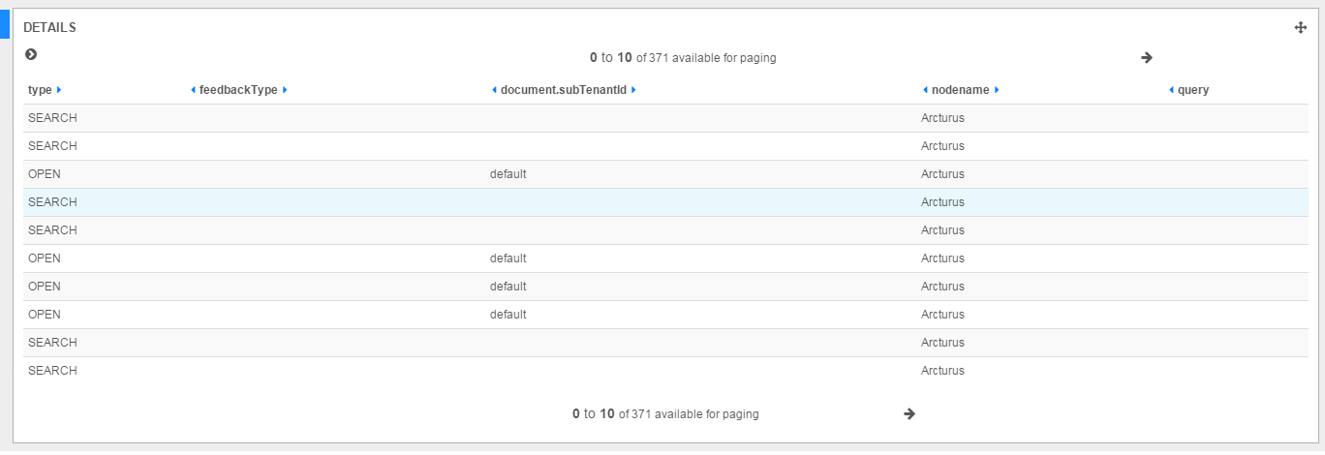Open the last SEARCH row in table

pyautogui.click(x=52, y=371)
